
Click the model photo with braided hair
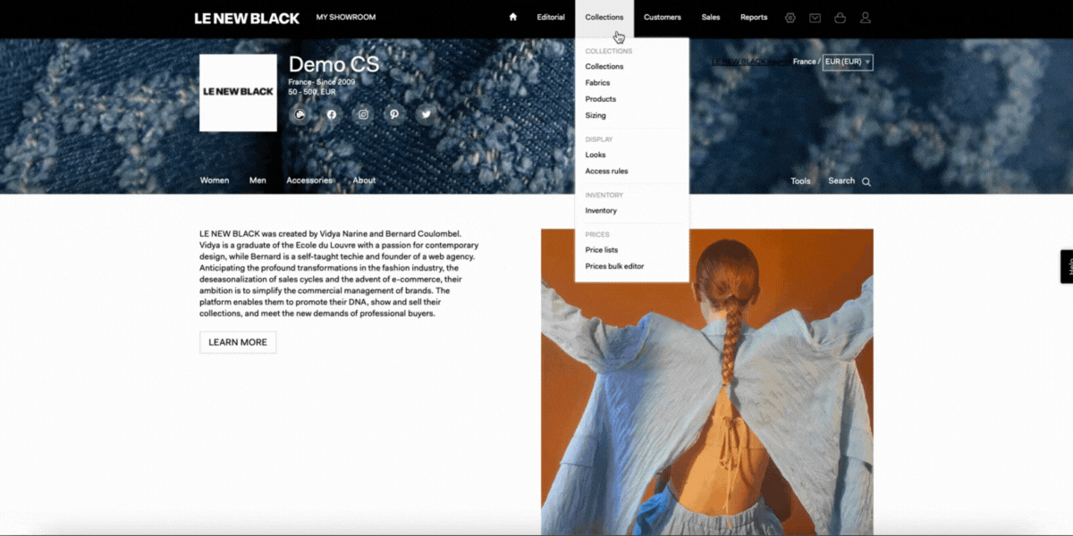pyautogui.click(x=706, y=381)
